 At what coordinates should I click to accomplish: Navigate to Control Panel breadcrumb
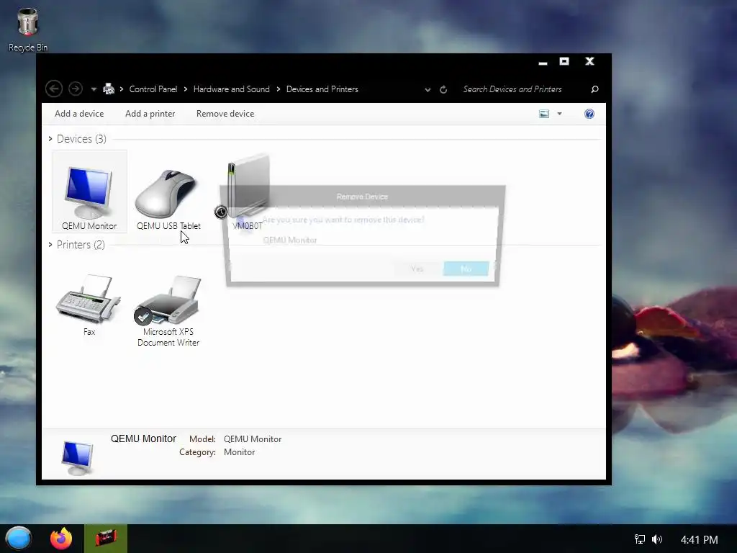(153, 89)
